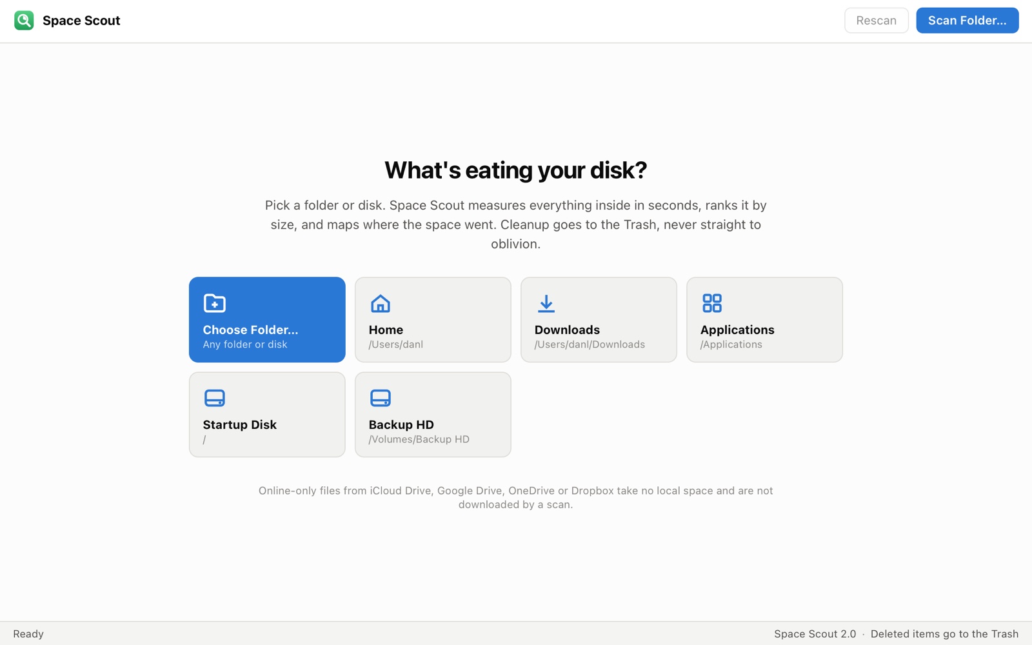Scan the Startup Disk card title
The height and width of the screenshot is (645, 1032).
click(239, 424)
